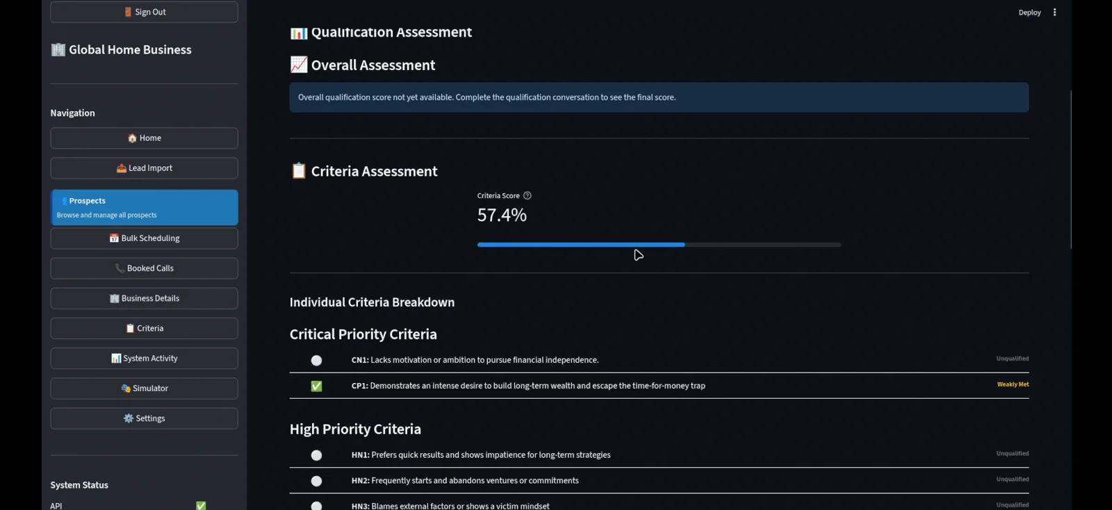This screenshot has width=1112, height=510.
Task: Click the chart icon beside Overall Assessment
Action: point(299,65)
